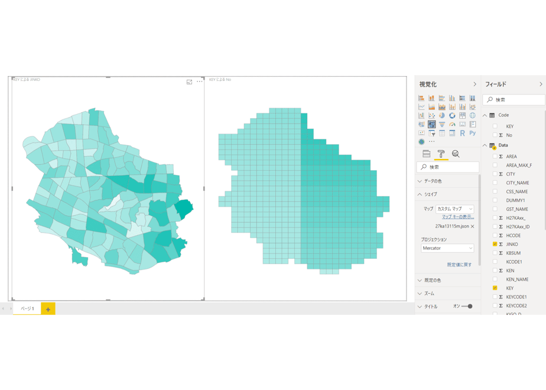The width and height of the screenshot is (546, 390).
Task: Check the CITY_NAME field checkbox
Action: (x=495, y=183)
